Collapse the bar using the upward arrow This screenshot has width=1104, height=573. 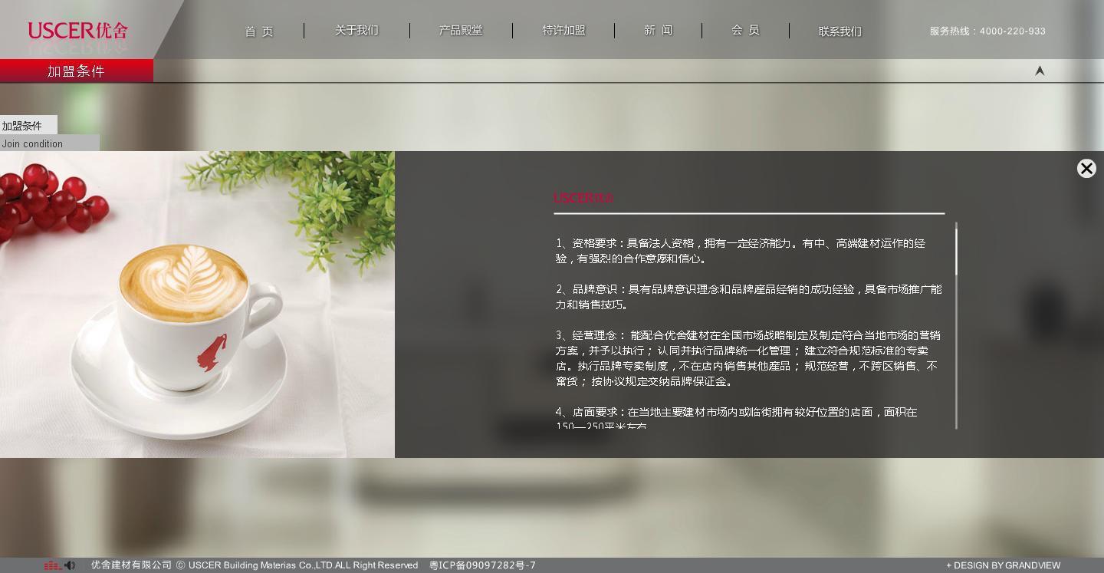[x=1040, y=71]
